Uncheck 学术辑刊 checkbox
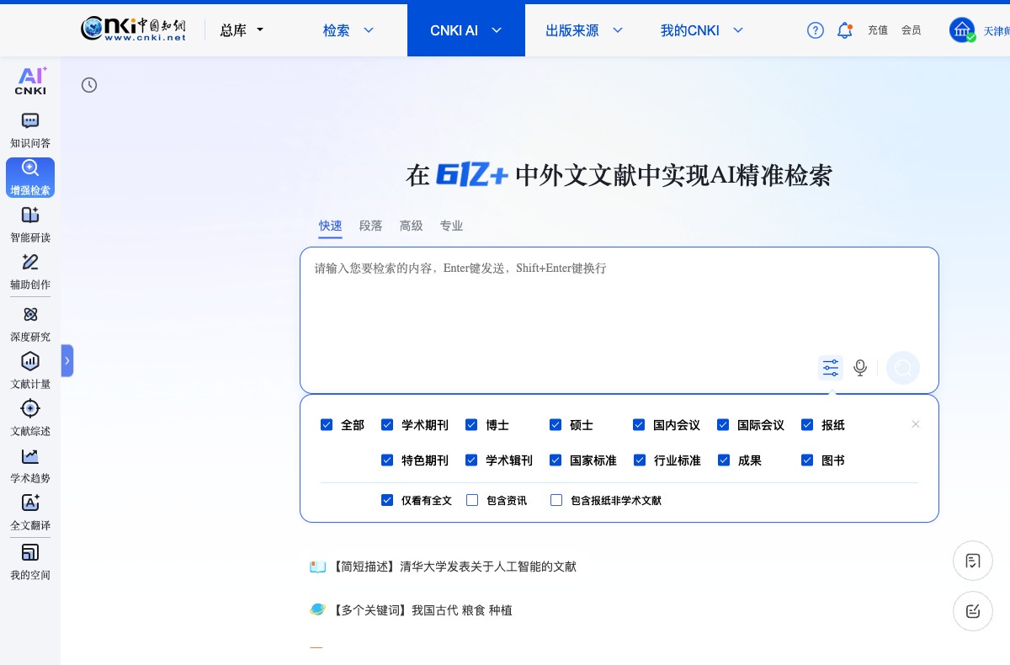Screen dimensions: 1010x665 tap(471, 460)
